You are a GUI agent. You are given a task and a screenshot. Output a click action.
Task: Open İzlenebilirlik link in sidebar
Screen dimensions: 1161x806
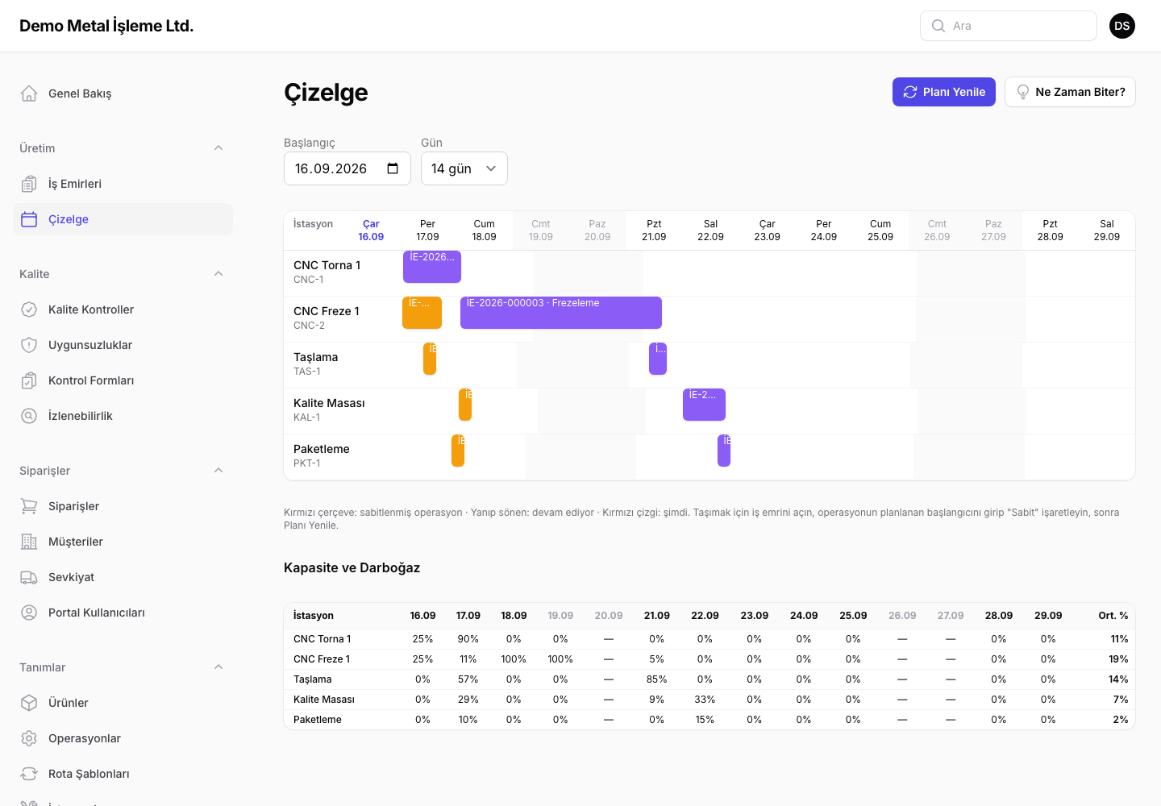pyautogui.click(x=123, y=416)
